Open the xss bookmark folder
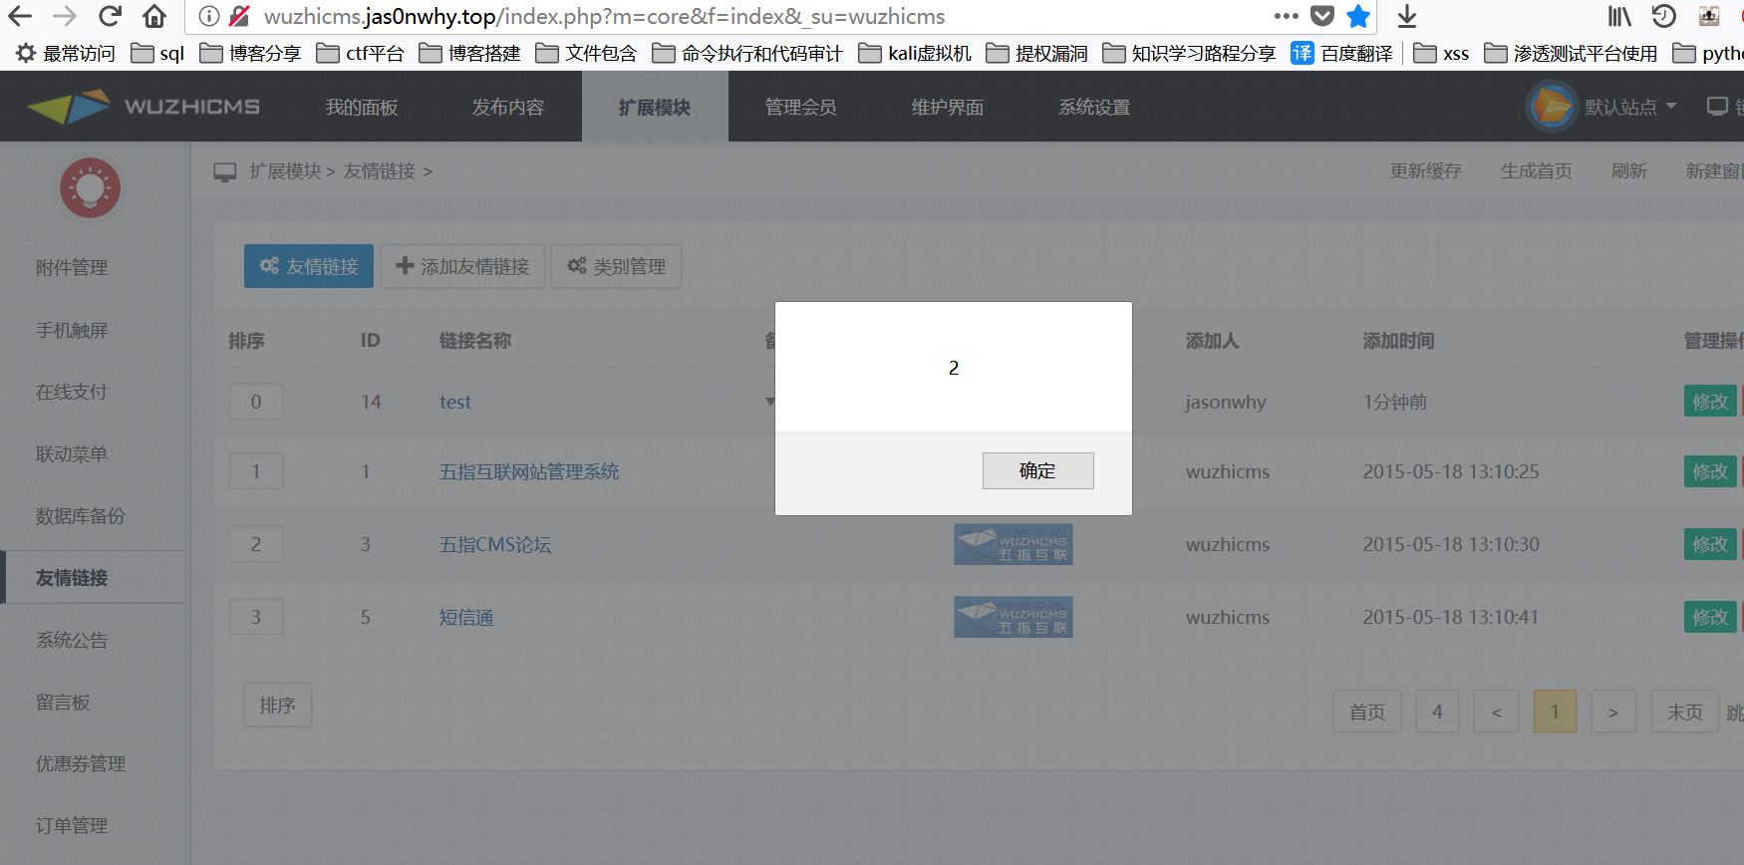Viewport: 1744px width, 865px height. 1441,53
